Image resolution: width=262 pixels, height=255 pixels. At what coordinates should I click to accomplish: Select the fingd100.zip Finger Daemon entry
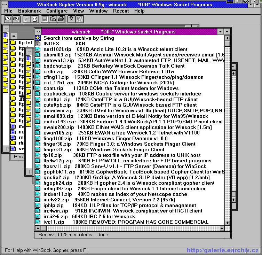pyautogui.click(x=105, y=139)
